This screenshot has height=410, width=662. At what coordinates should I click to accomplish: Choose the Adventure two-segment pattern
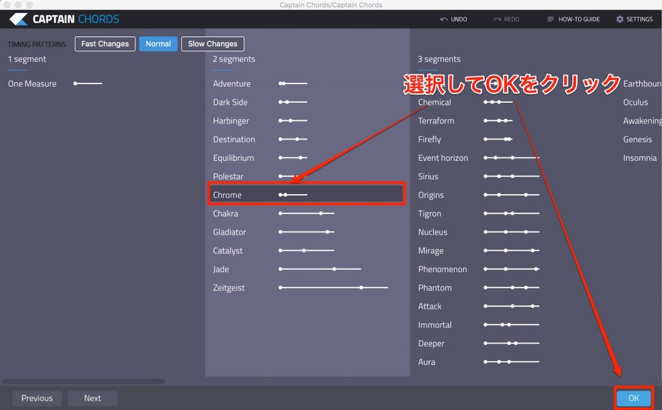(232, 83)
